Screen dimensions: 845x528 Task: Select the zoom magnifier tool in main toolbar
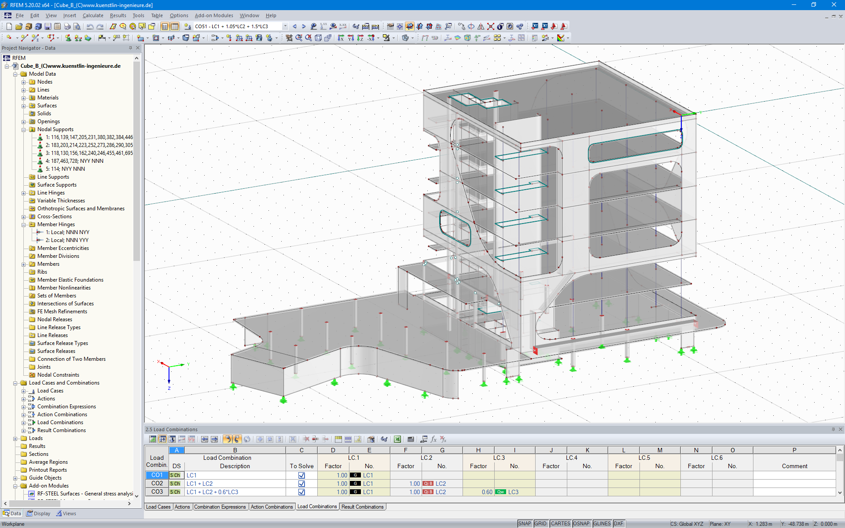(299, 37)
